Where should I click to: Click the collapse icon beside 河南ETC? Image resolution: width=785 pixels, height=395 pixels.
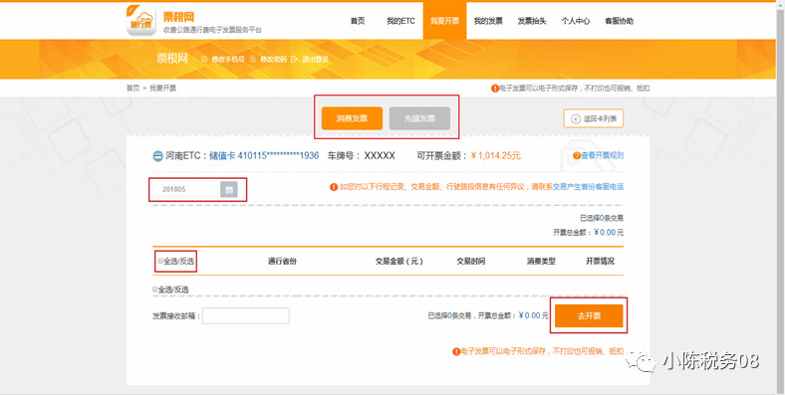[x=157, y=156]
